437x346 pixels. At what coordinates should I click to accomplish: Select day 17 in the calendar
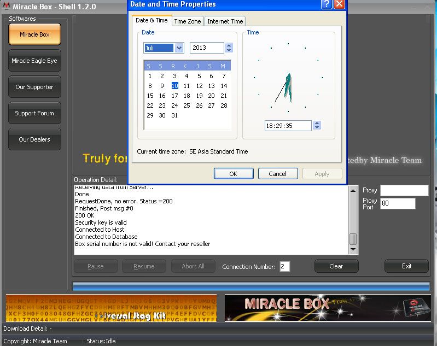point(174,96)
